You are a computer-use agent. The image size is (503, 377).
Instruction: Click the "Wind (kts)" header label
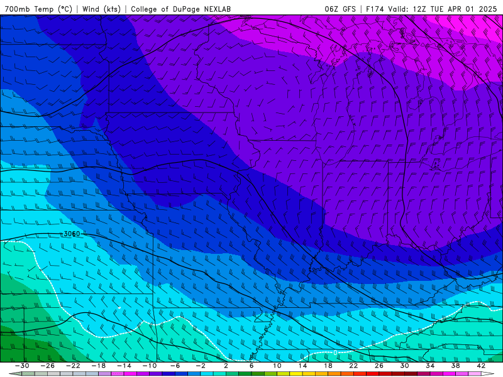pyautogui.click(x=101, y=9)
